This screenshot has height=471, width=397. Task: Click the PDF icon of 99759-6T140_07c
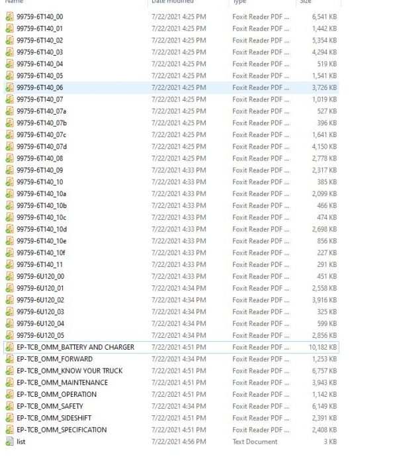pyautogui.click(x=10, y=134)
